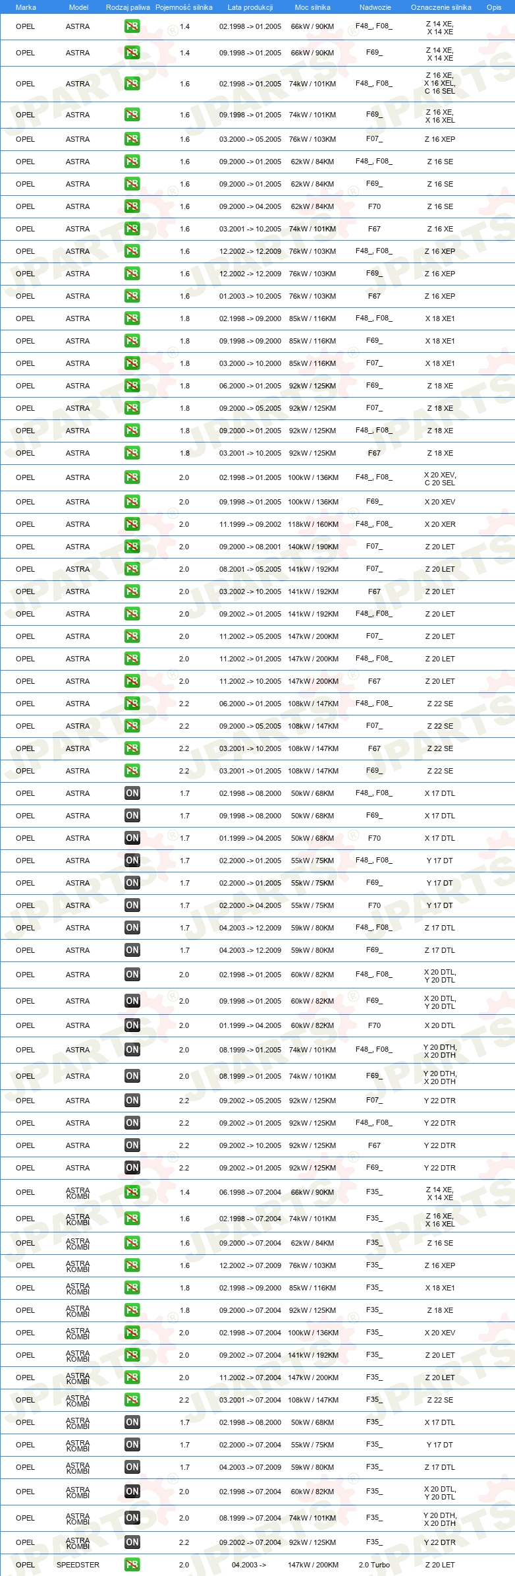Image resolution: width=515 pixels, height=1576 pixels.
Task: Click PB icon in Astra F67 Z 22 SE row
Action: tap(132, 748)
